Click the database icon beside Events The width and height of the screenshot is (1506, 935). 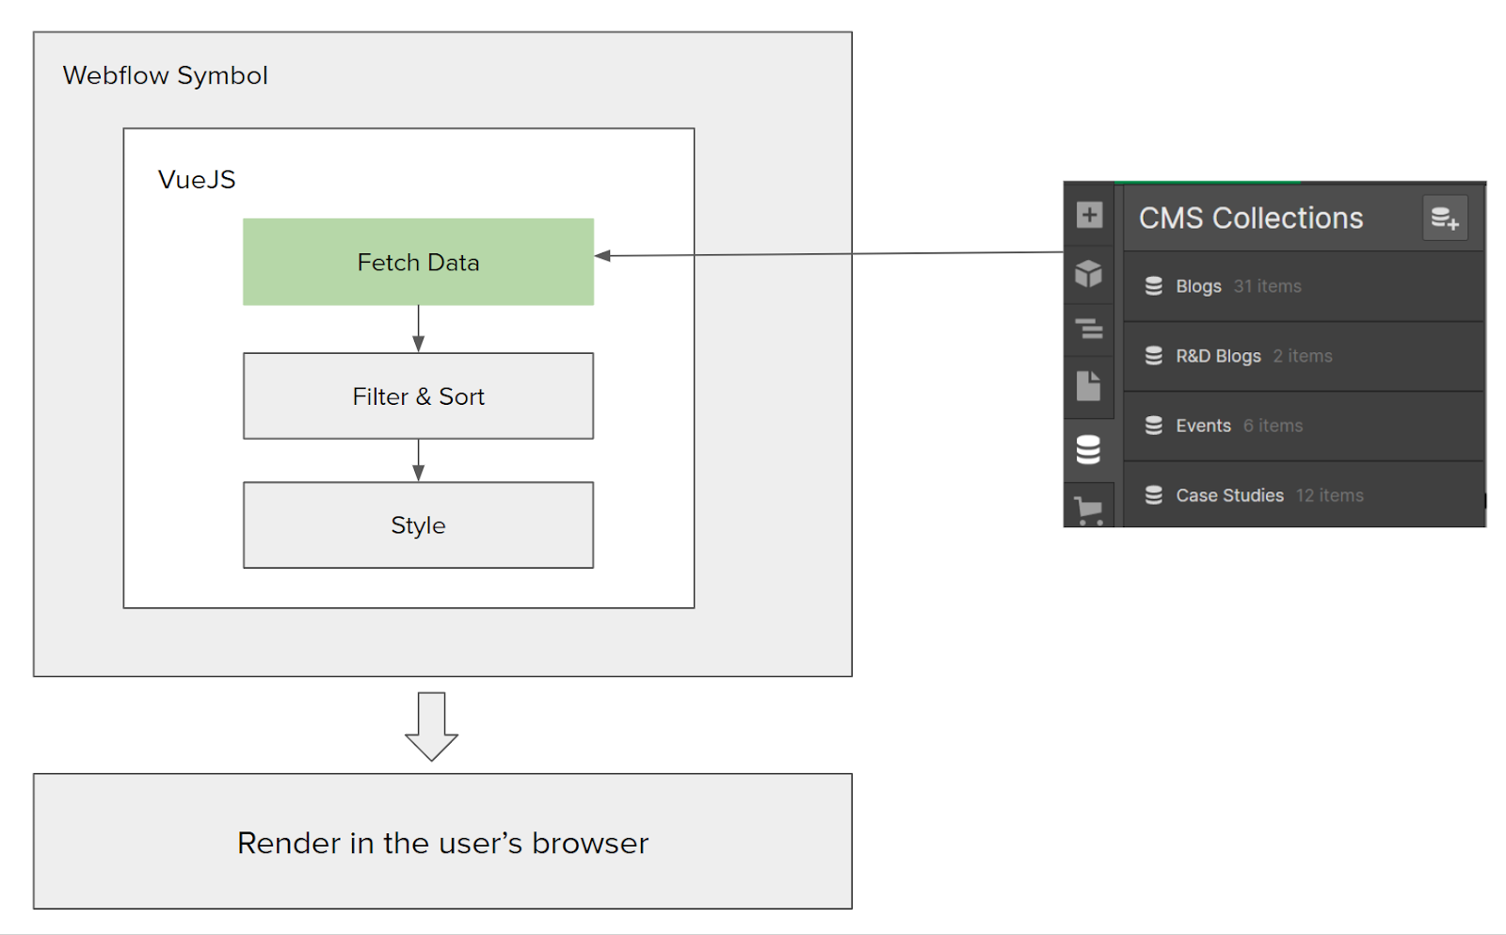pyautogui.click(x=1154, y=426)
